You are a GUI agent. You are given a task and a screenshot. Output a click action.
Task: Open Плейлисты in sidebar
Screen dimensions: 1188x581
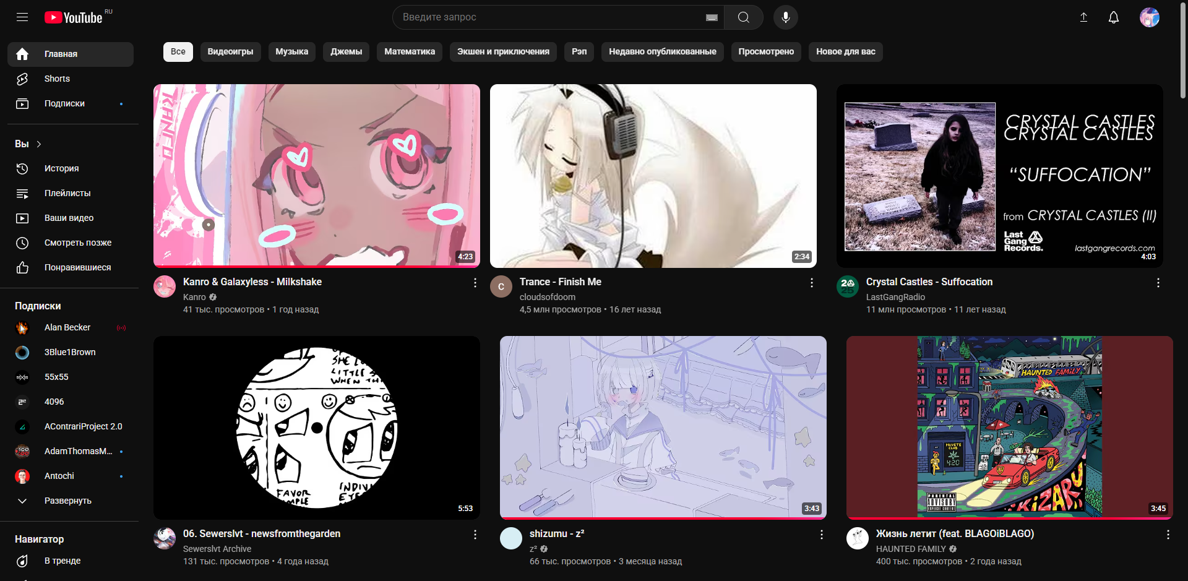coord(71,193)
